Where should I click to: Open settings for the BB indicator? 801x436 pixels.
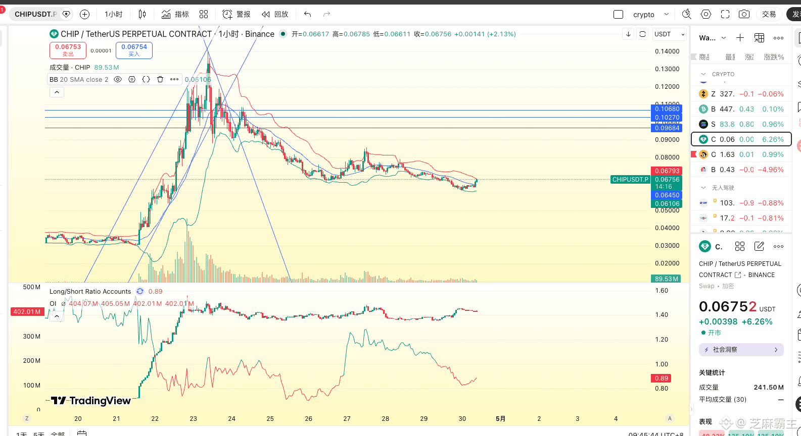pyautogui.click(x=132, y=79)
